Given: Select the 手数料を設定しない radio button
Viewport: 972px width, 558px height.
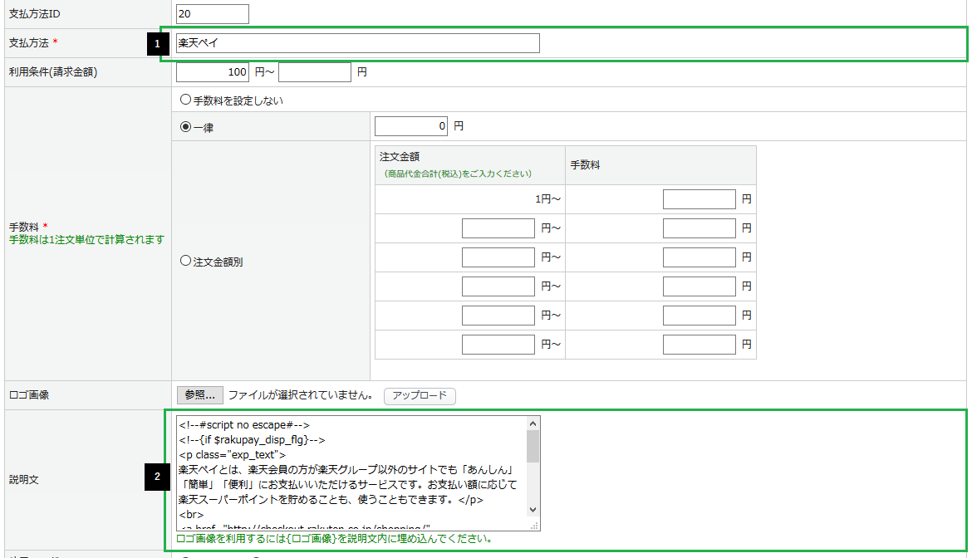Looking at the screenshot, I should pyautogui.click(x=185, y=100).
